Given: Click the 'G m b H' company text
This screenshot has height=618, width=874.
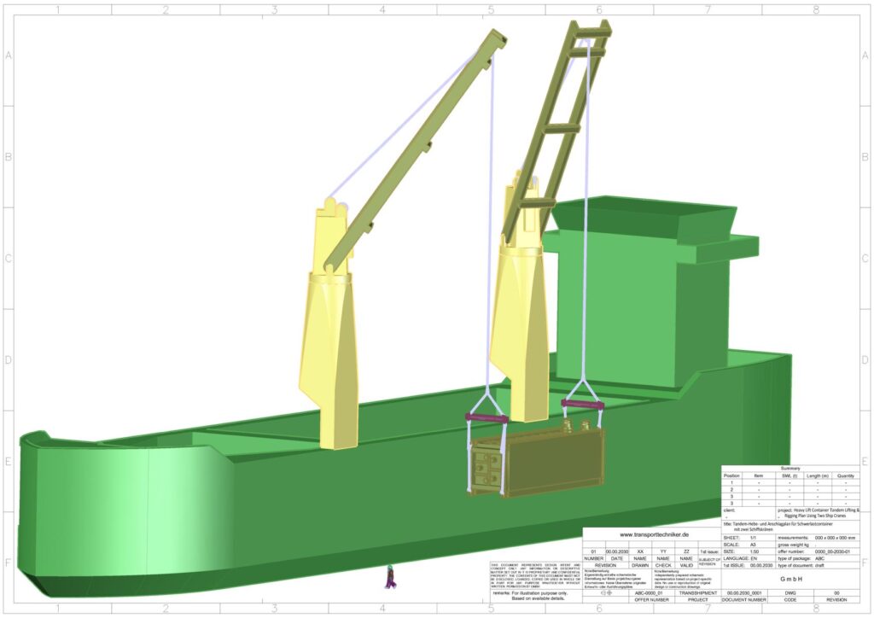Looking at the screenshot, I should [791, 579].
